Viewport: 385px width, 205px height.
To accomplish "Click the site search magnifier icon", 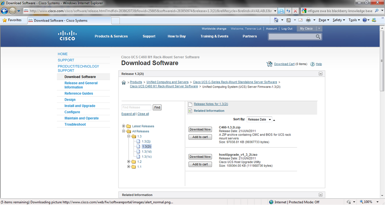I will tap(318, 36).
